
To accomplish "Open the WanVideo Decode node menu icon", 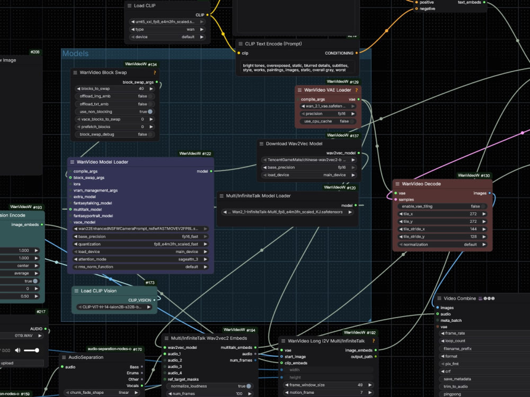I will pyautogui.click(x=397, y=184).
